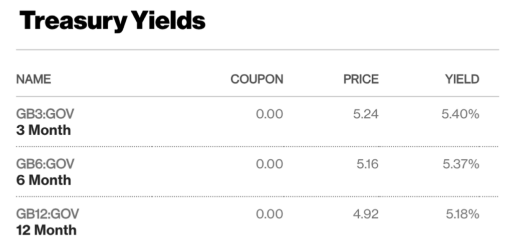Select the 6 Month treasury row label
513x244 pixels.
44,180
